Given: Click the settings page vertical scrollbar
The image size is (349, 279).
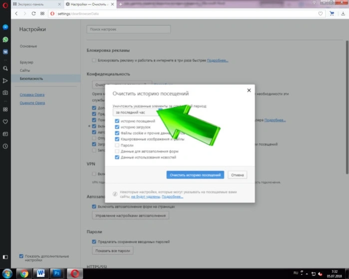Looking at the screenshot, I should click(x=347, y=107).
